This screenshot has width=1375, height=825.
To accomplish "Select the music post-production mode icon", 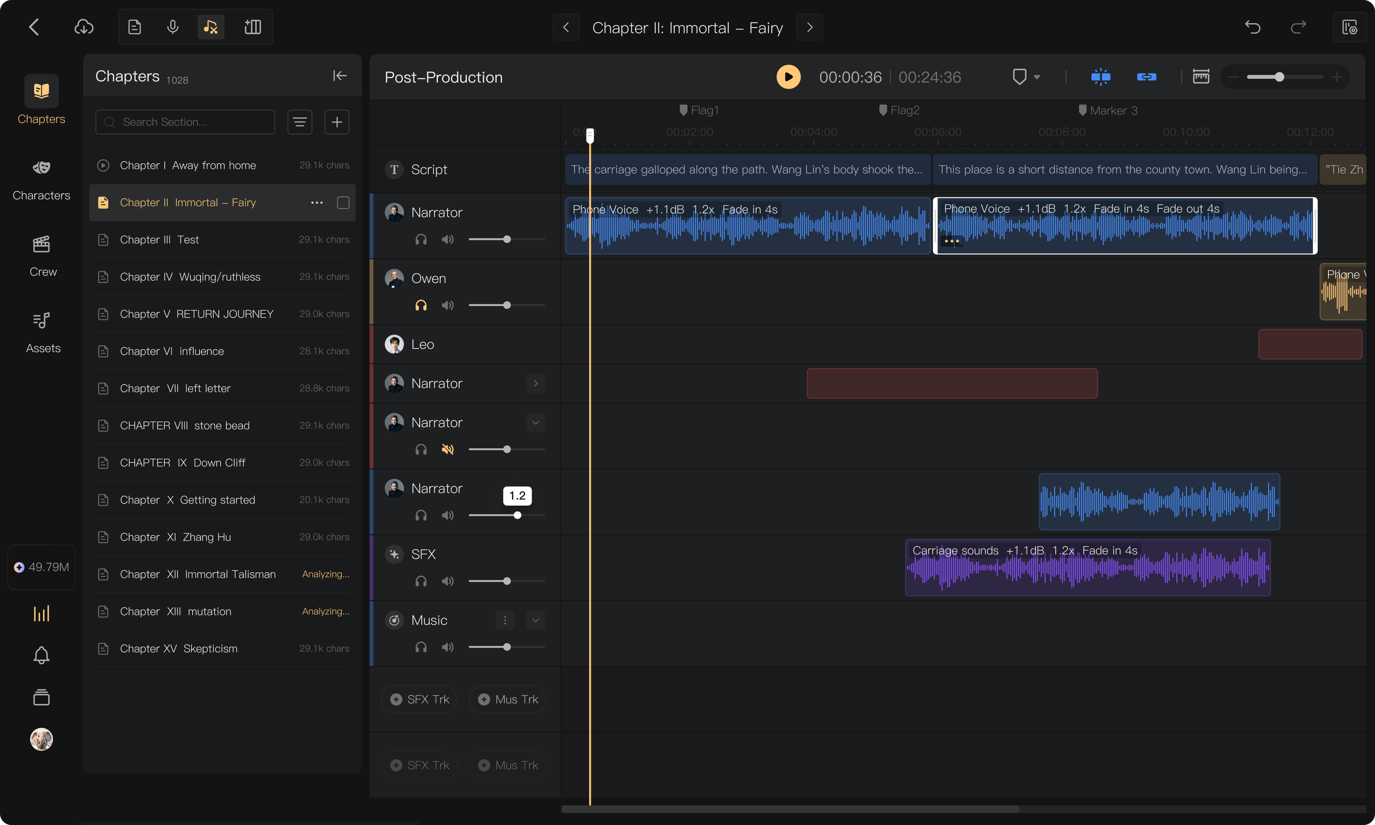I will pyautogui.click(x=211, y=27).
